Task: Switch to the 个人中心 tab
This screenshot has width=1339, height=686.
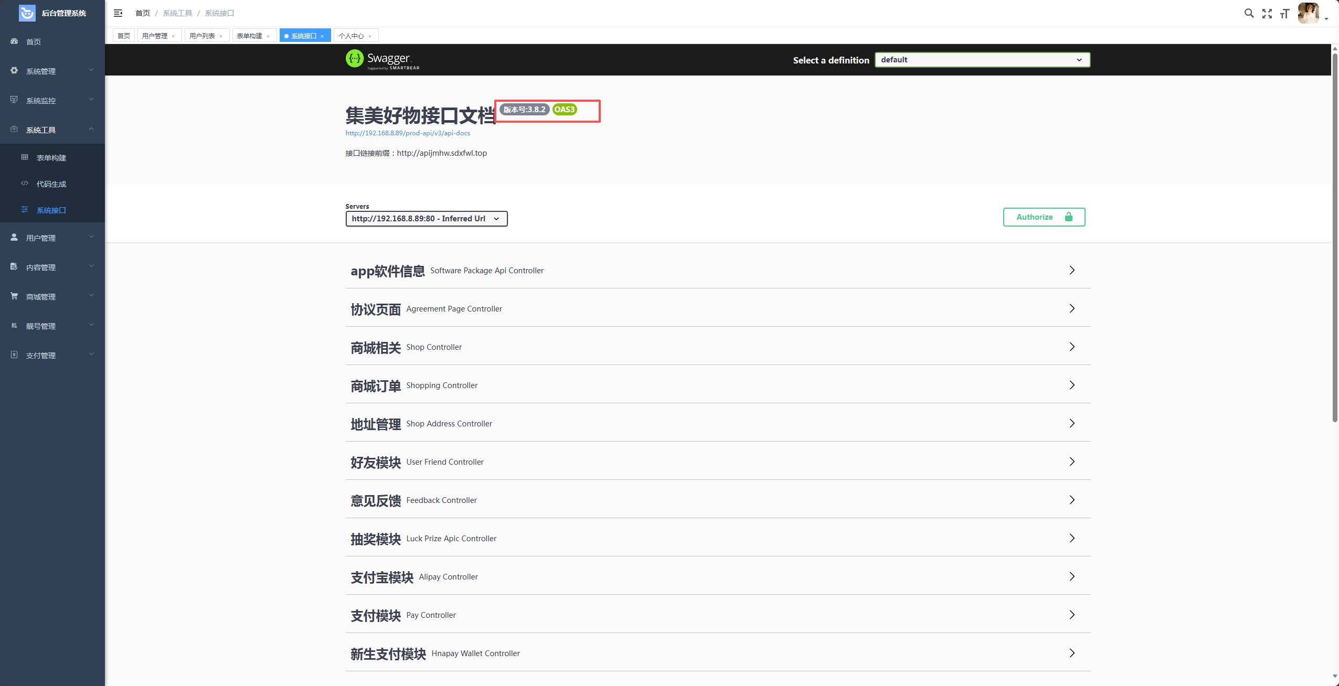Action: click(351, 36)
